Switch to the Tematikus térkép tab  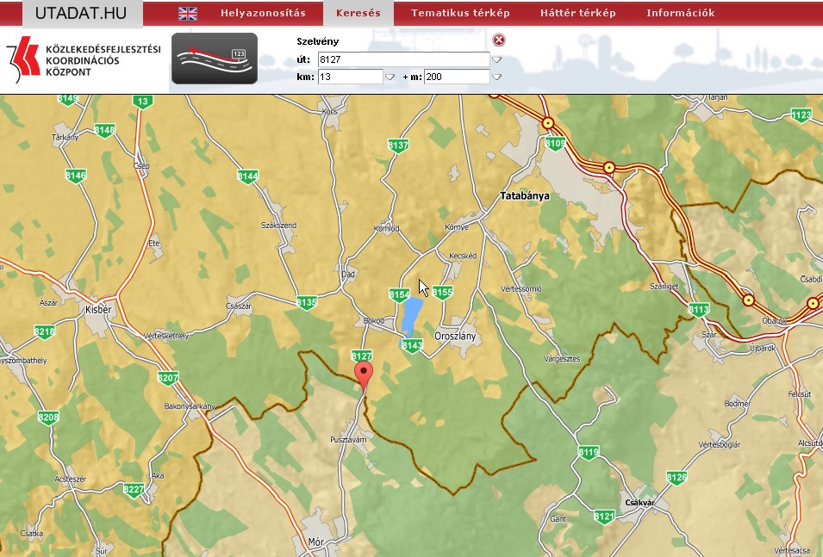[460, 13]
